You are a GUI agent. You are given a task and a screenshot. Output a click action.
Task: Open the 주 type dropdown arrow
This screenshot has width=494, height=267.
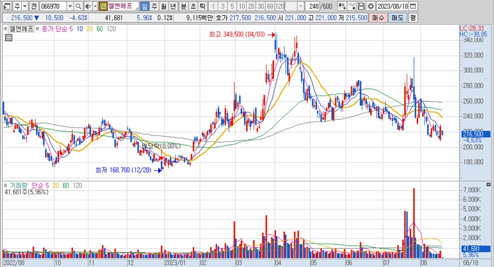point(24,6)
